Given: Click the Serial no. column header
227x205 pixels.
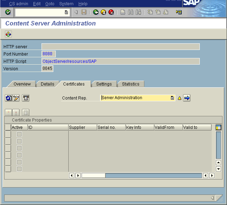Looking at the screenshot, I should 111,127.
